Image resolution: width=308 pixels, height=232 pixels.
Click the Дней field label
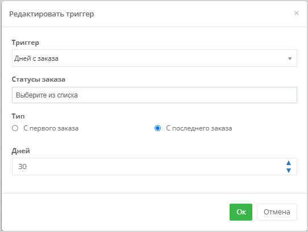pos(20,151)
